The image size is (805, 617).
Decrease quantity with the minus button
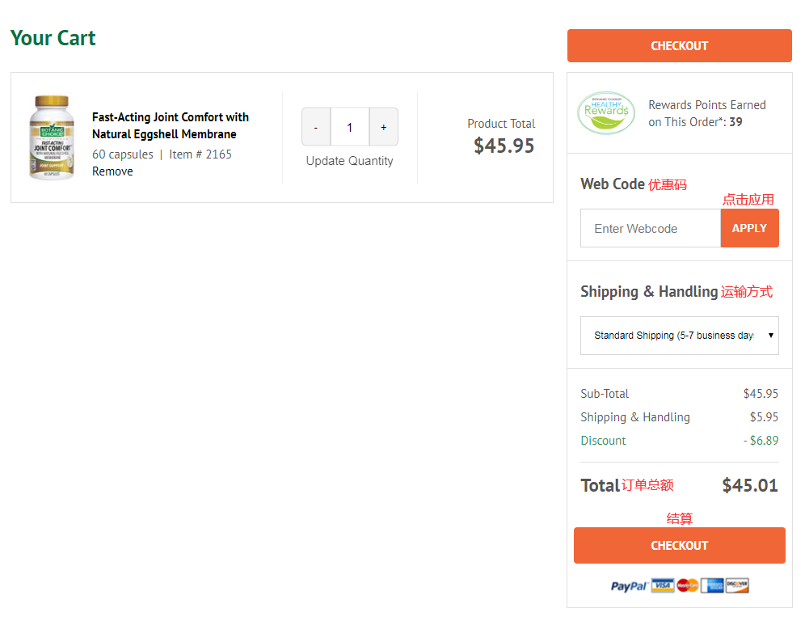(316, 127)
